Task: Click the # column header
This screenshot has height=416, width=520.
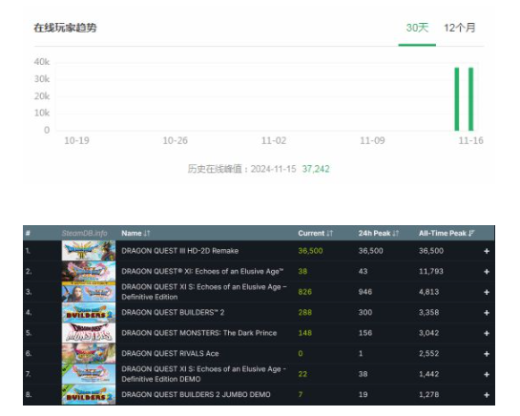Action: coord(28,233)
